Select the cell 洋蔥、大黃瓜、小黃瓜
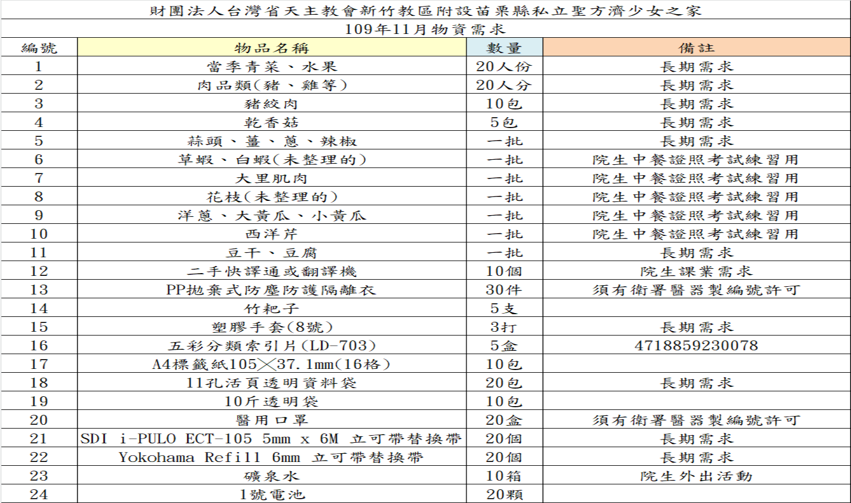 pyautogui.click(x=272, y=215)
